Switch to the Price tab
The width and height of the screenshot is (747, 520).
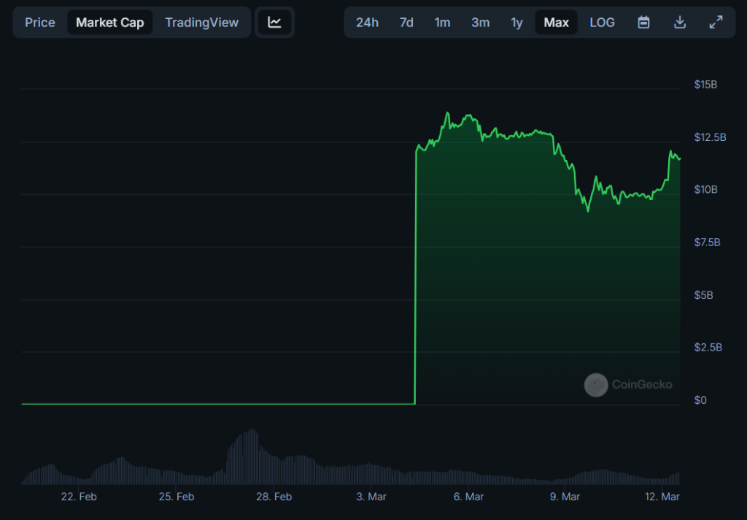[x=40, y=23]
